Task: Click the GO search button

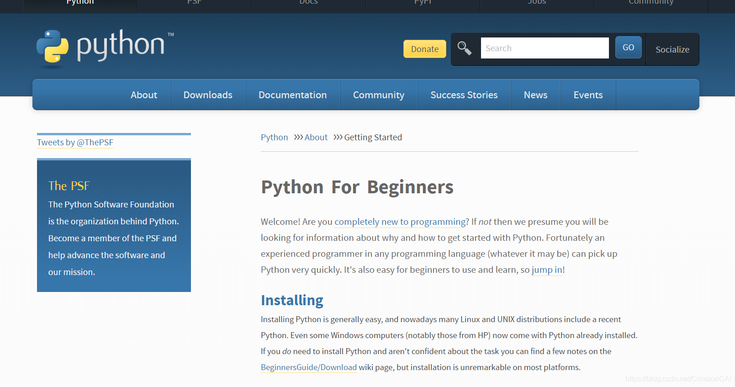Action: click(628, 47)
